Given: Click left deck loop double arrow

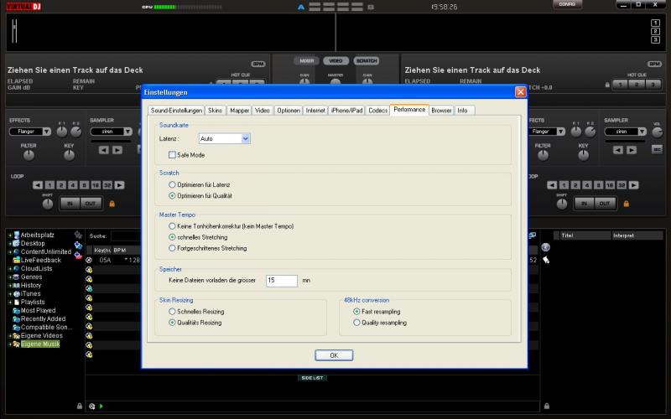Looking at the screenshot, I should pyautogui.click(x=119, y=185).
